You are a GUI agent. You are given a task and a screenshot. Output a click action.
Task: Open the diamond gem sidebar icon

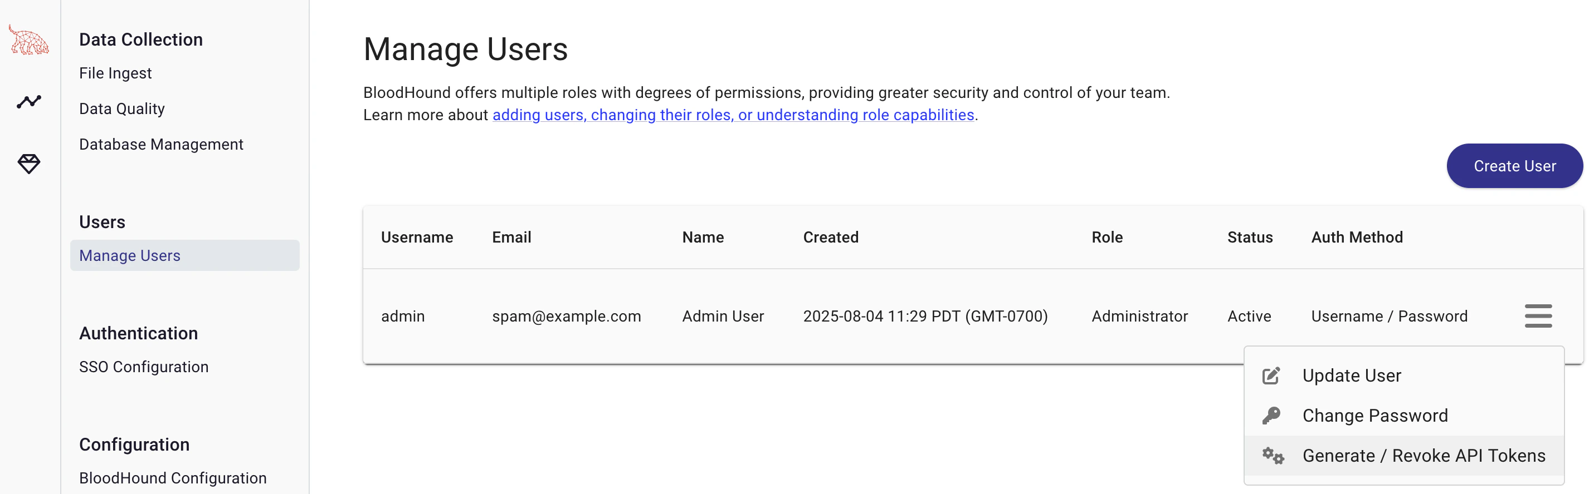[x=29, y=164]
